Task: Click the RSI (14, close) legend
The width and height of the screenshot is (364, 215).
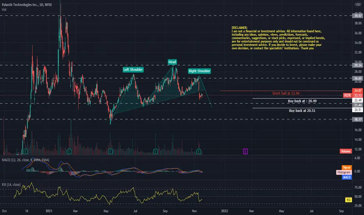Action: coord(11,185)
